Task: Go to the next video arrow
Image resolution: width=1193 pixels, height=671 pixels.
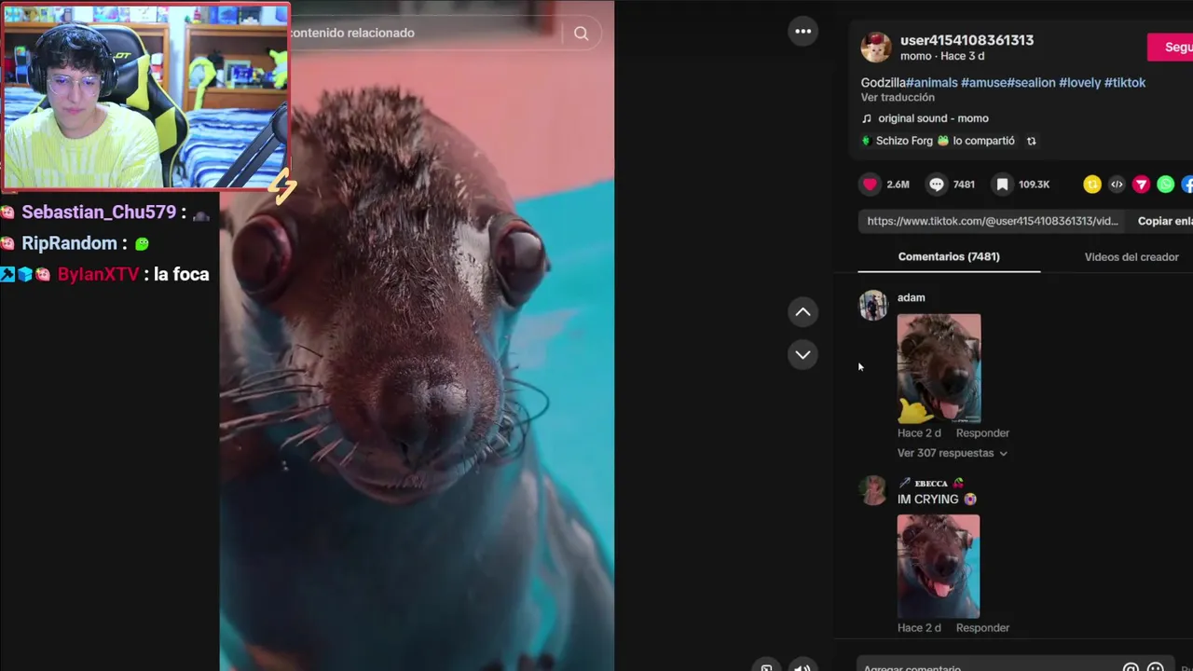Action: tap(802, 354)
